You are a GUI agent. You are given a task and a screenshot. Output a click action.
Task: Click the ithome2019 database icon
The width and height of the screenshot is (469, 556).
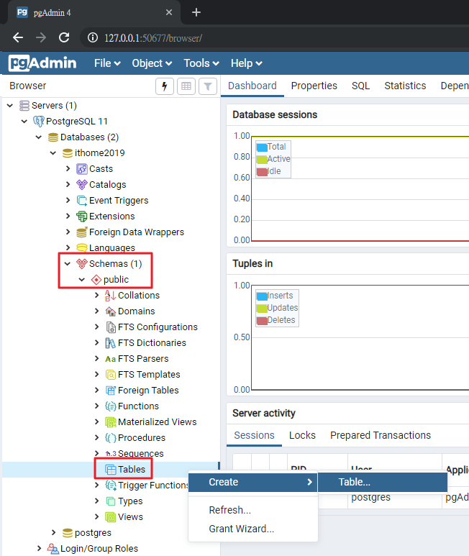pos(68,153)
